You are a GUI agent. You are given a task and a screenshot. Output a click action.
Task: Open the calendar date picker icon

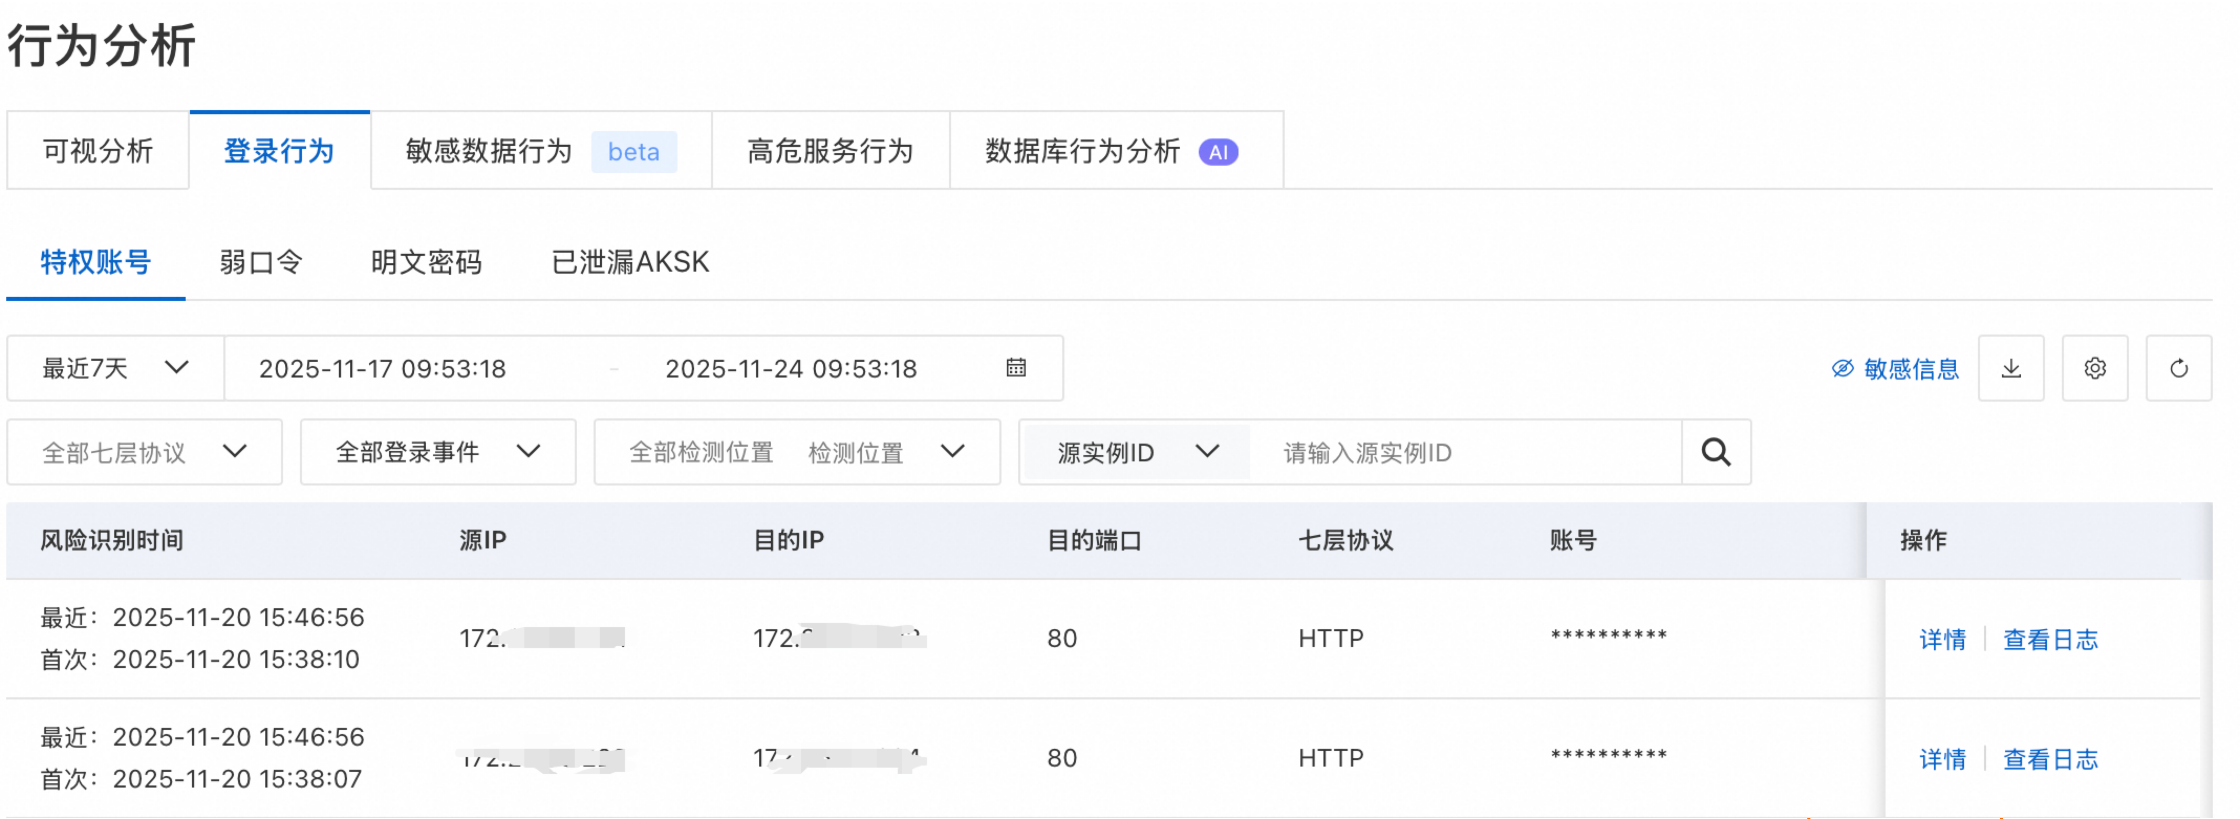click(1015, 368)
